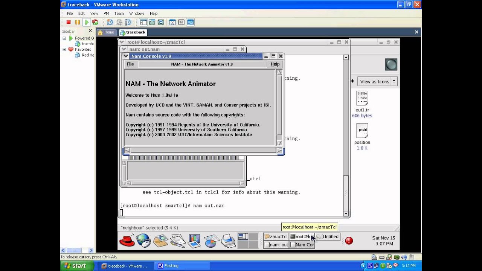Click the terminal window scrollbar down arrow

click(346, 214)
